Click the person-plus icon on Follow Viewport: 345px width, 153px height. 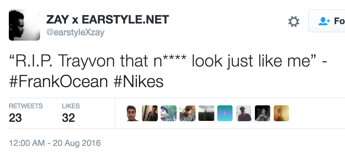coord(324,21)
